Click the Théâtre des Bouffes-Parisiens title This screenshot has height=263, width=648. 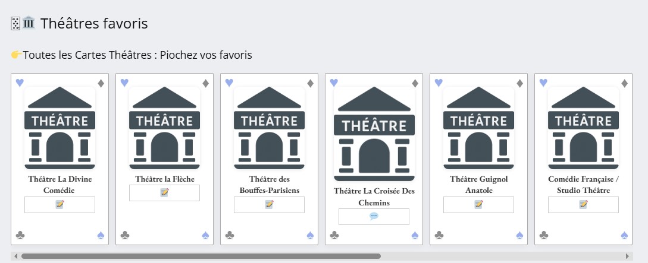[269, 185]
